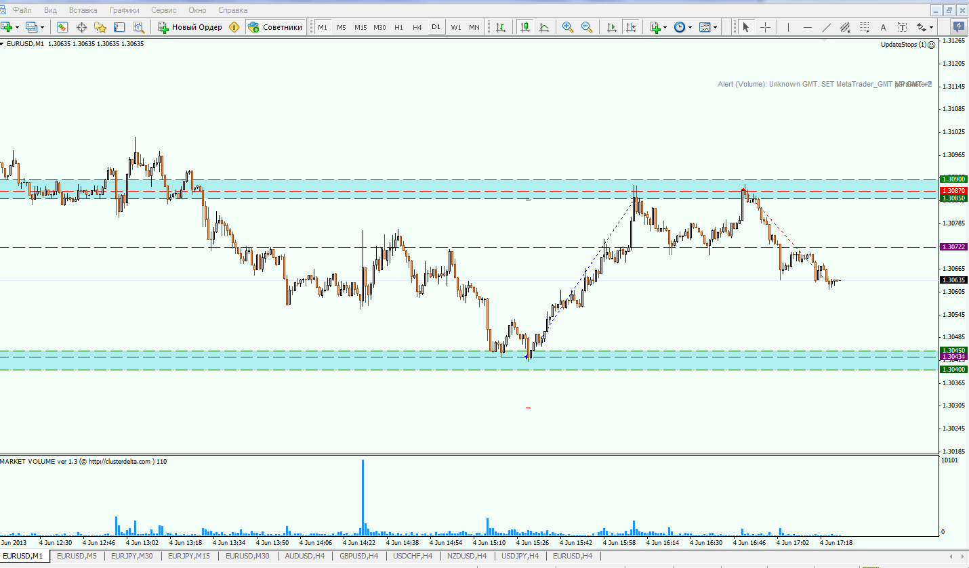The width and height of the screenshot is (969, 568).
Task: Open the Profiles dropdown arrow
Action: pyautogui.click(x=42, y=27)
